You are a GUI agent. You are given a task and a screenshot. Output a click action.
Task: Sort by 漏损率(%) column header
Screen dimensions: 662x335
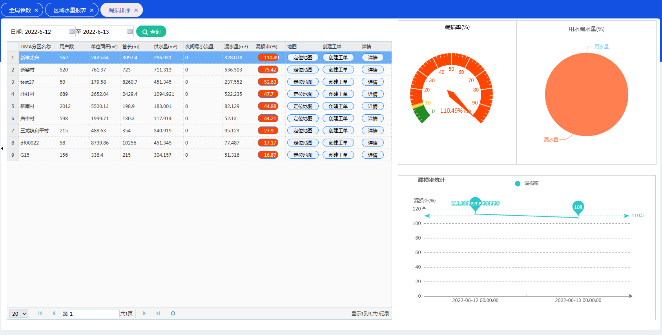pyautogui.click(x=266, y=47)
